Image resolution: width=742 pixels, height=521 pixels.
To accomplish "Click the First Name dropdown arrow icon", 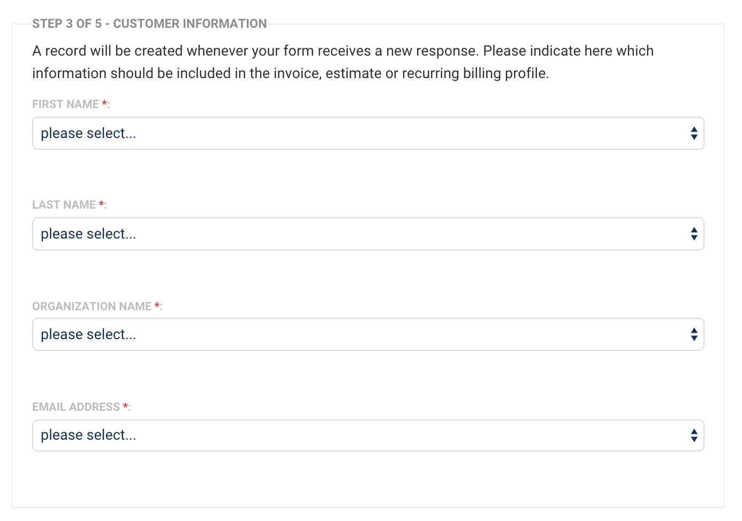I will (694, 133).
